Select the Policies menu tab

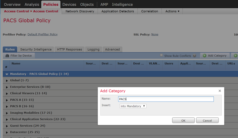tap(51, 4)
